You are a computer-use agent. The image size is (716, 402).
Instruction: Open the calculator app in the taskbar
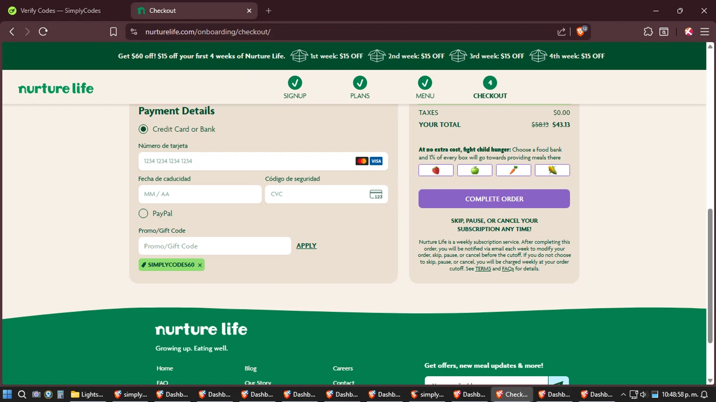(61, 394)
